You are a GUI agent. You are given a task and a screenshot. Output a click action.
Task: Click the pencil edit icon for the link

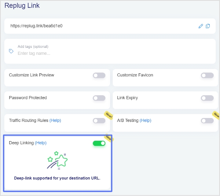click(x=201, y=26)
